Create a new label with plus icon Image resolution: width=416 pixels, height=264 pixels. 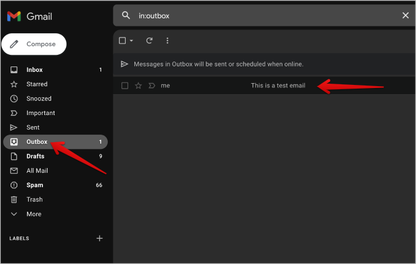click(99, 238)
